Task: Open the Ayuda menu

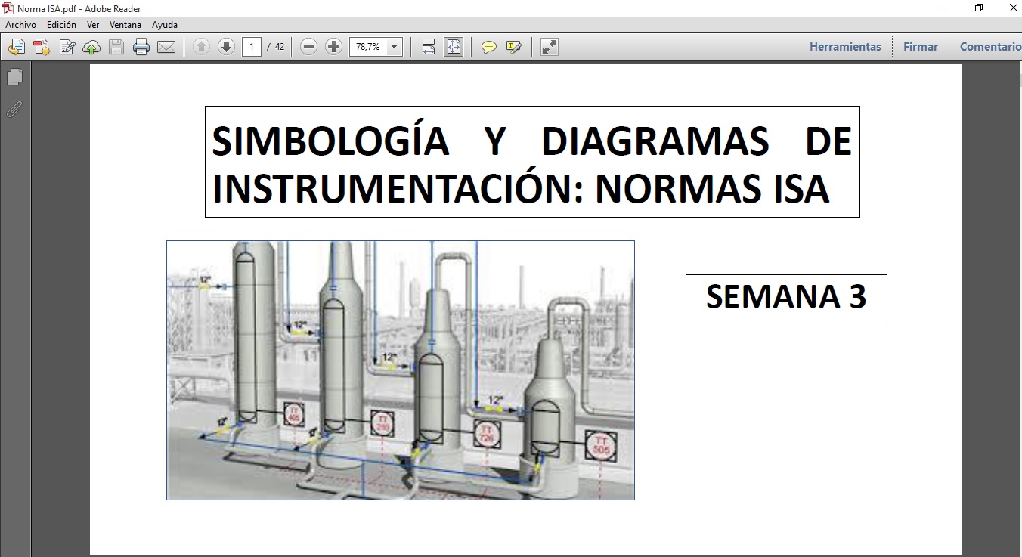Action: pyautogui.click(x=165, y=24)
